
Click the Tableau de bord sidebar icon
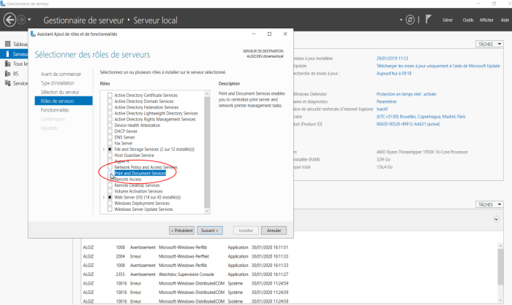pos(7,45)
